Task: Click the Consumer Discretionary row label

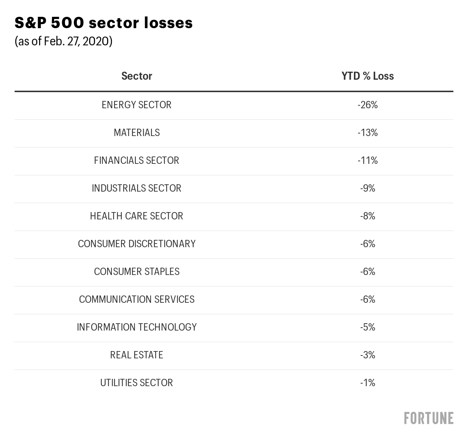Action: tap(137, 244)
